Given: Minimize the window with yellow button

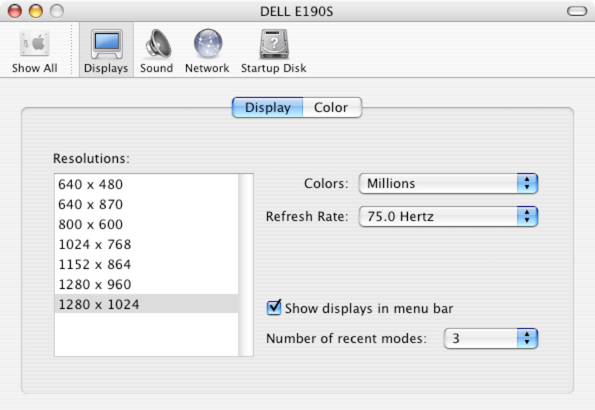Looking at the screenshot, I should (x=36, y=11).
